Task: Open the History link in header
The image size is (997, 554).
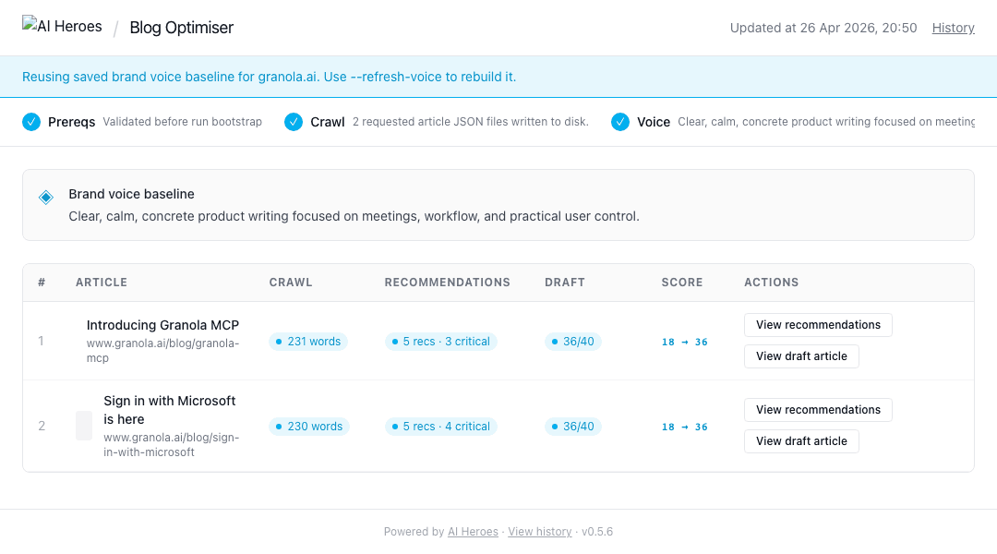Action: coord(953,28)
